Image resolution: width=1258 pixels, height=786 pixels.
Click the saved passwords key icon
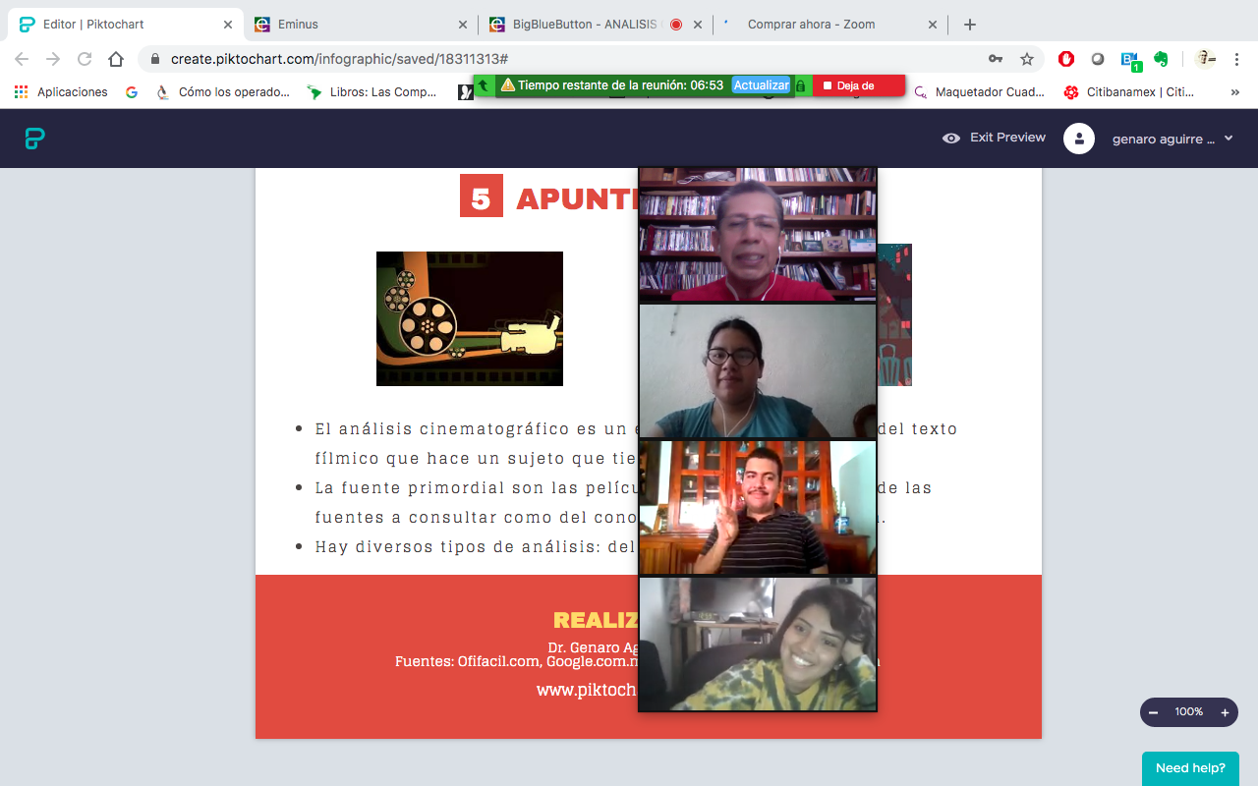(996, 59)
